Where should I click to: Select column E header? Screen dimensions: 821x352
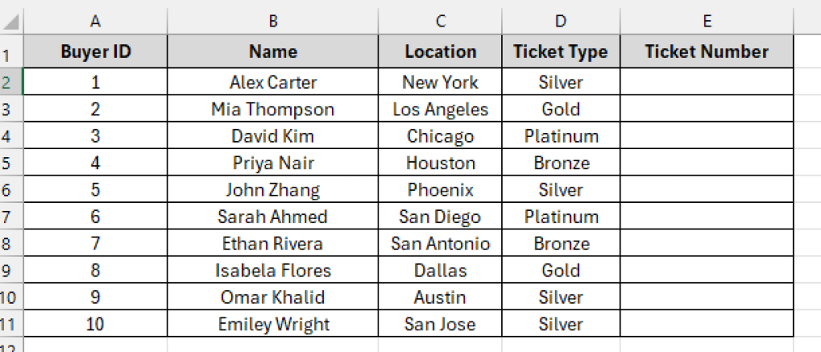(x=707, y=22)
